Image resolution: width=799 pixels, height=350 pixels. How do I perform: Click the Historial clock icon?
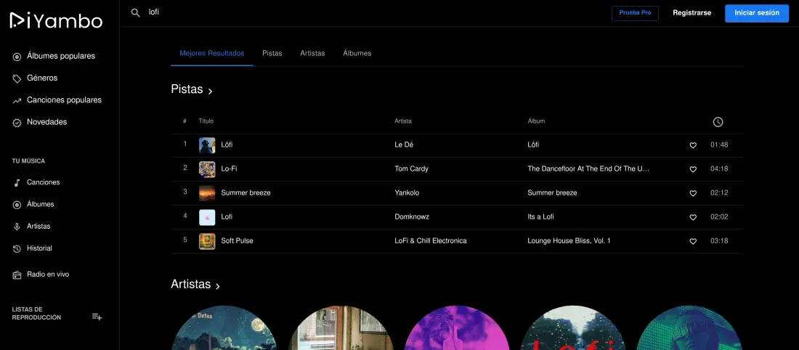point(17,248)
